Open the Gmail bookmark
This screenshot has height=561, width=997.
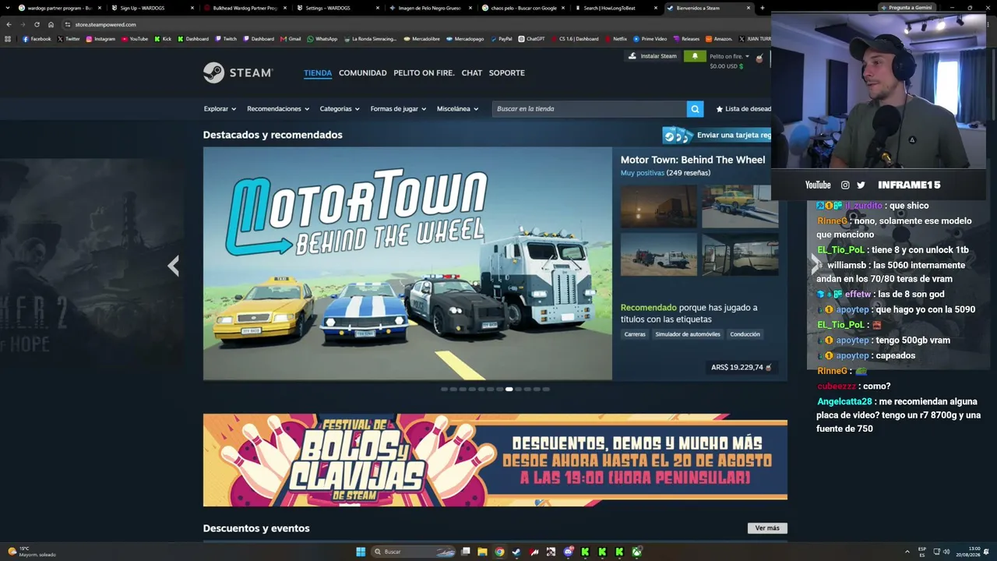(291, 39)
